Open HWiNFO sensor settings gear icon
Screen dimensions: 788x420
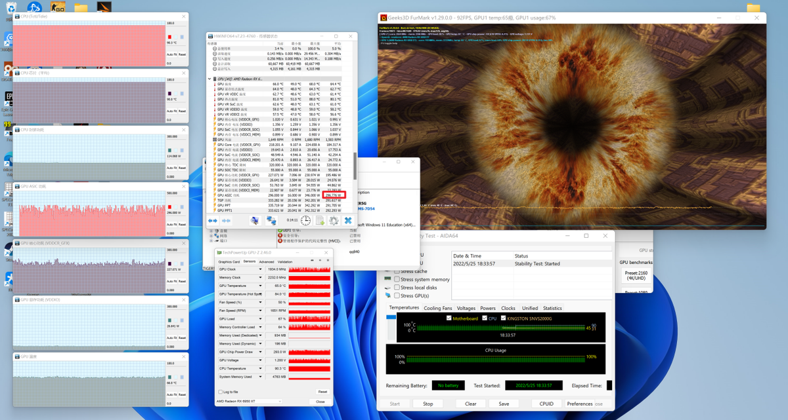point(334,221)
